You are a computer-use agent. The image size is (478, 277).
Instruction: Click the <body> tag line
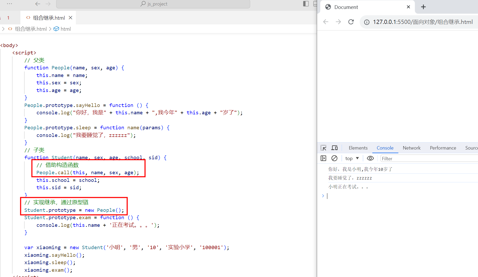(9, 45)
